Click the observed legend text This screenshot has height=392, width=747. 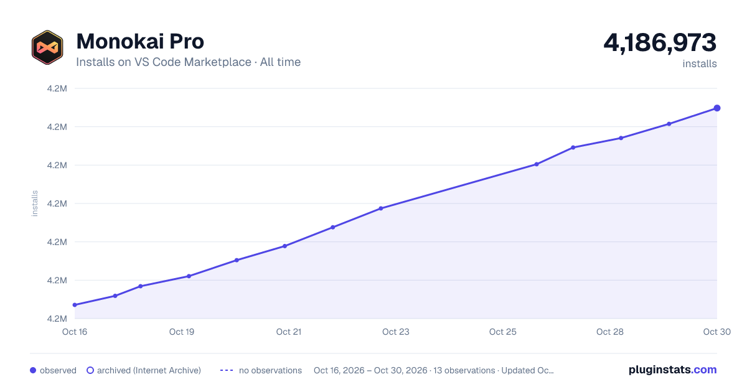tap(58, 370)
